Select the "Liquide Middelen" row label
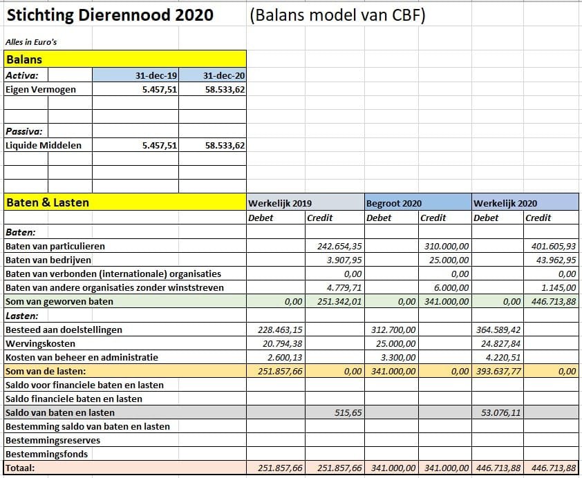 click(x=44, y=145)
